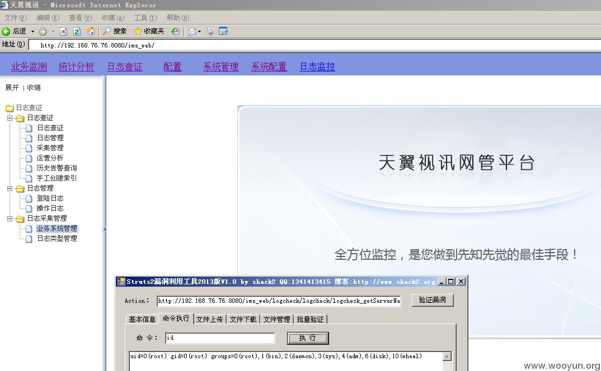Click the Mail envelope icon
601x371 pixels.
tap(192, 31)
